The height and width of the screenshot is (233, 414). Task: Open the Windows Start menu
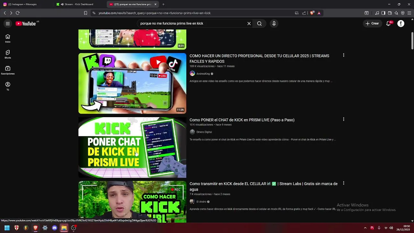(x=7, y=228)
